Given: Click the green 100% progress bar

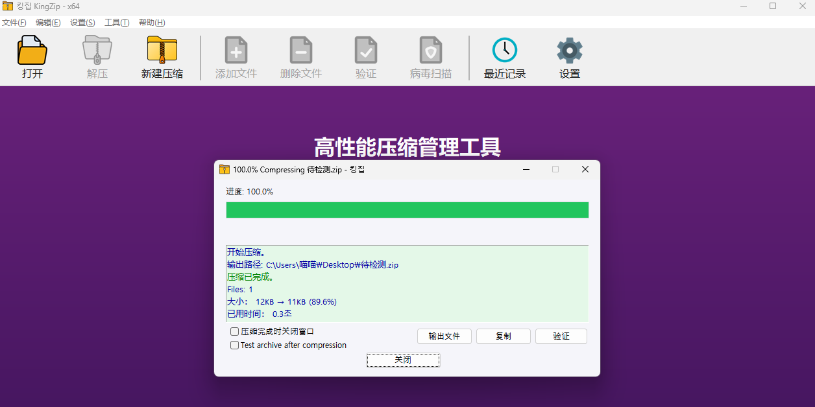Looking at the screenshot, I should [407, 210].
